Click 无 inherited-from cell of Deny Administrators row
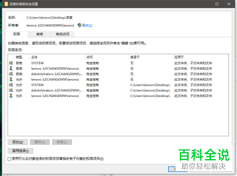 (x=132, y=74)
